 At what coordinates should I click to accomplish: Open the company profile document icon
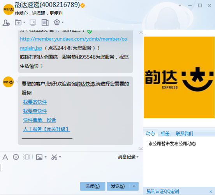click(x=45, y=23)
